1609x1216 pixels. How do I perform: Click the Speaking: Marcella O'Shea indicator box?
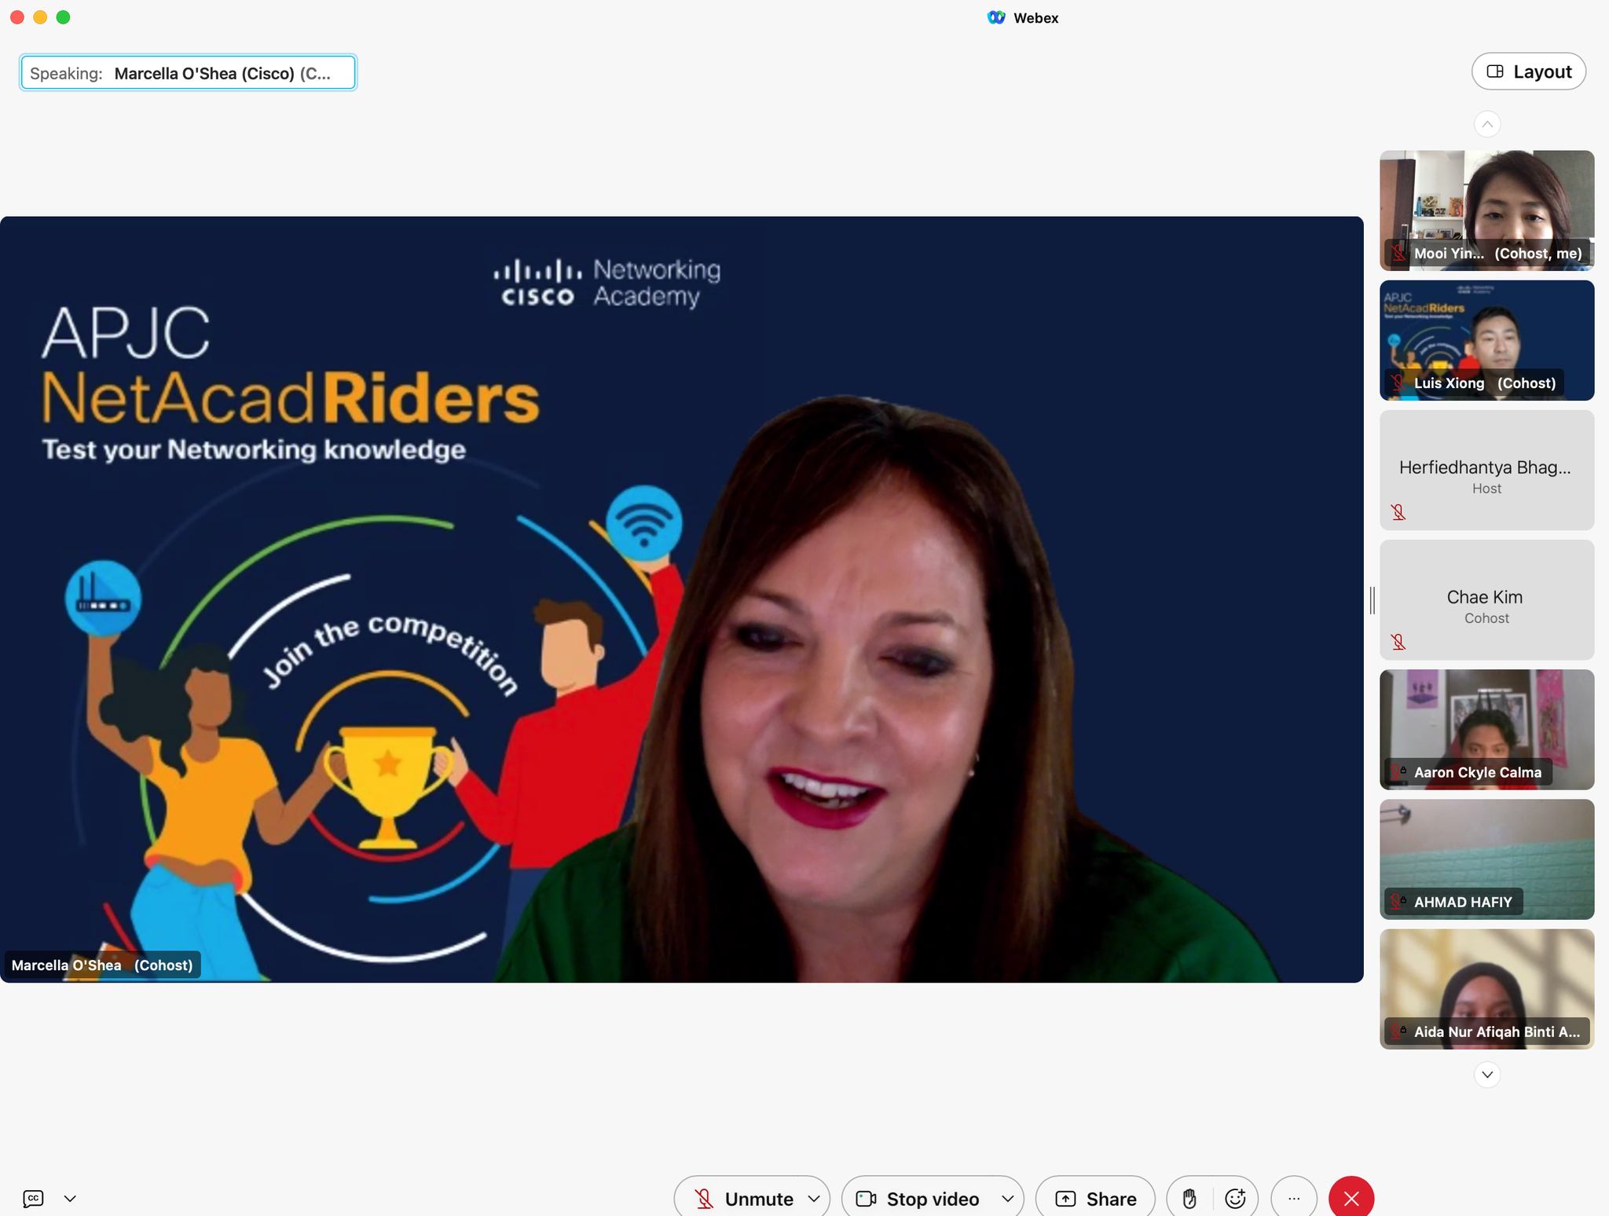click(188, 72)
